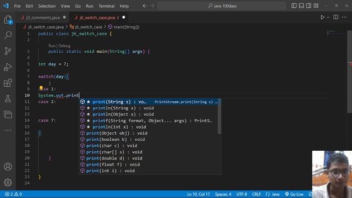352x198 pixels.
Task: Open the Customize Layout icon
Action: pos(316,6)
